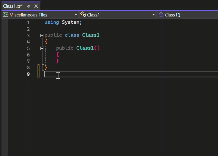Close the Class1.cs document tab
Viewport: 218px width, 156px height.
click(36, 6)
